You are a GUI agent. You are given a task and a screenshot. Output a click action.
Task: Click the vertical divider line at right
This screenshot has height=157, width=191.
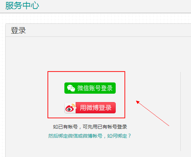pos(180,111)
